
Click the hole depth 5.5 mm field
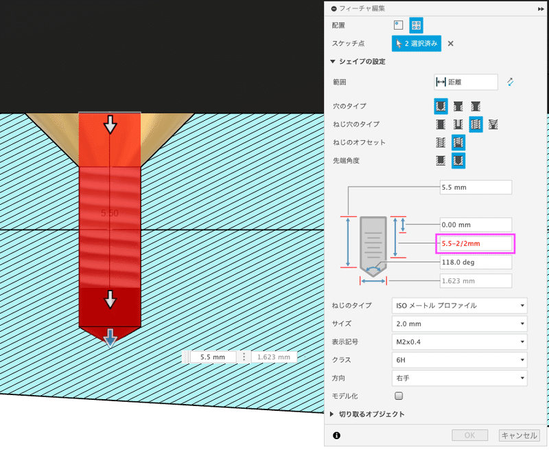(476, 187)
